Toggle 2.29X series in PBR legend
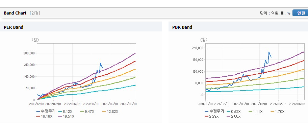This screenshot has width=308, height=123. [x=212, y=116]
